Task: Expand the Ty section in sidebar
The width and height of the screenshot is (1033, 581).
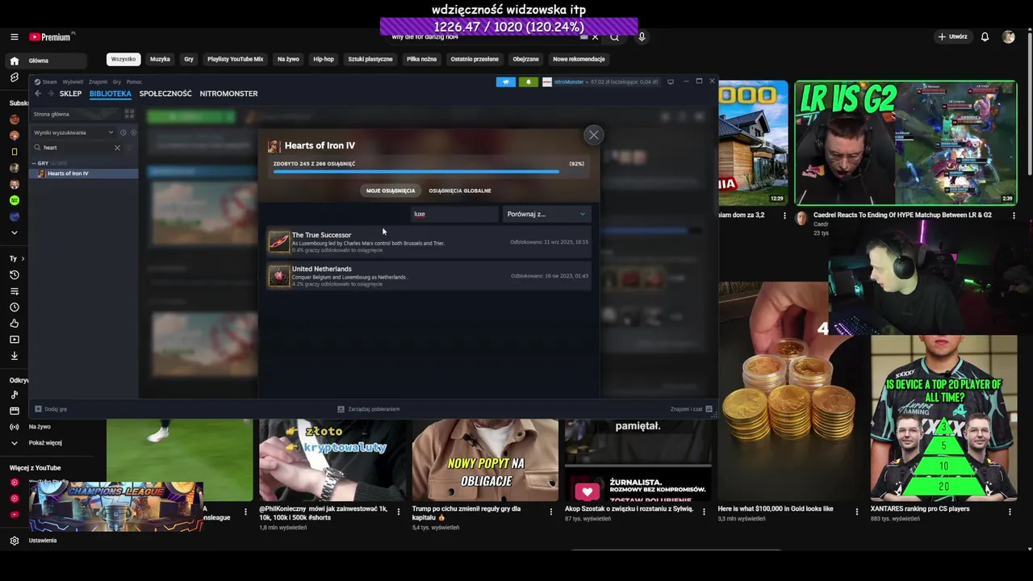Action: coord(17,259)
